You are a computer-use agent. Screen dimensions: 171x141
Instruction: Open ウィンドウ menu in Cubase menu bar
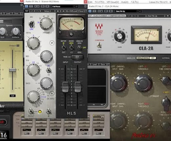click(x=99, y=2)
